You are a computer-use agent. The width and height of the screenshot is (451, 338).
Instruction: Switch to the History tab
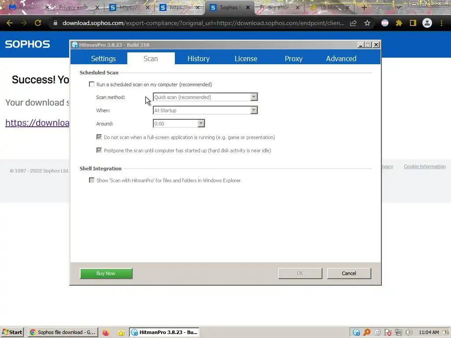pos(199,59)
